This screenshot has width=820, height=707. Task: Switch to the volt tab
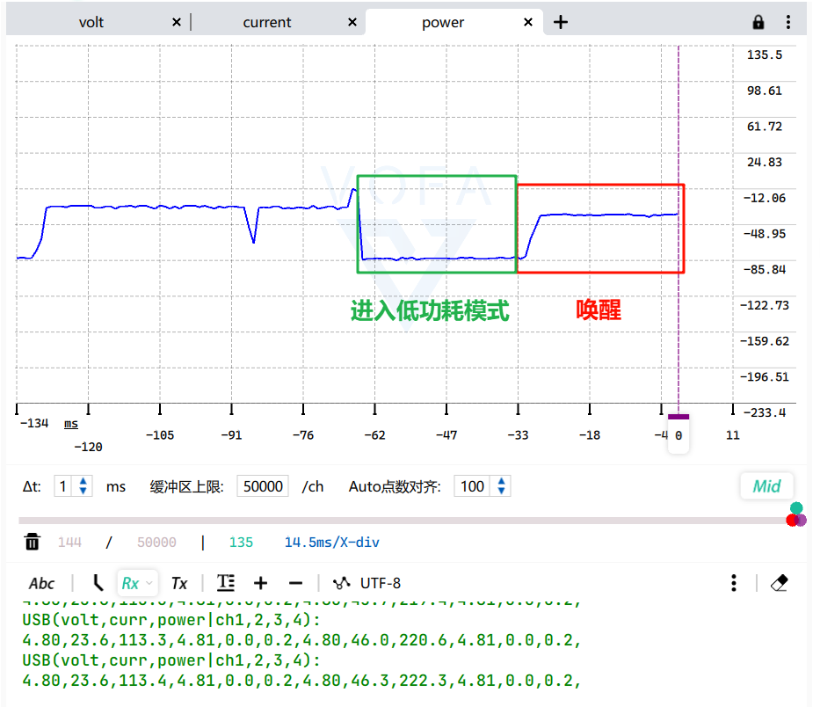point(91,23)
